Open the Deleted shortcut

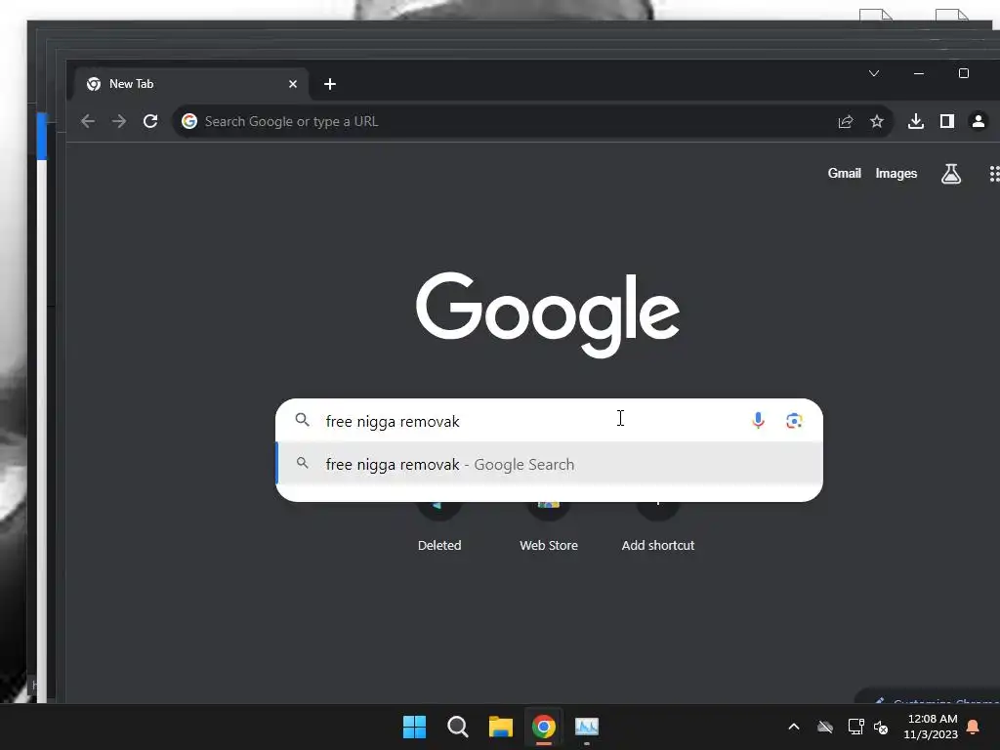pyautogui.click(x=439, y=528)
